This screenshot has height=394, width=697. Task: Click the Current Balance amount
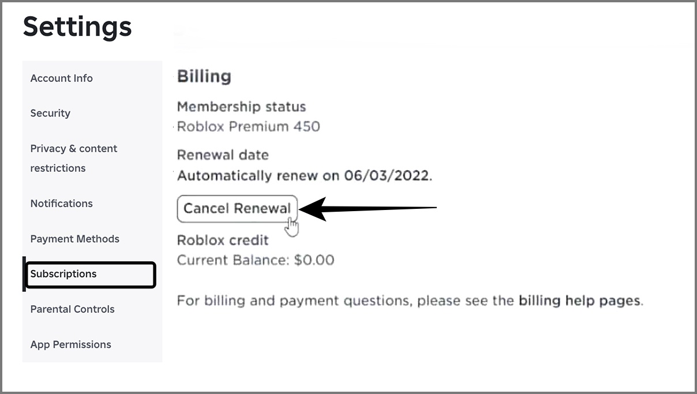click(256, 260)
